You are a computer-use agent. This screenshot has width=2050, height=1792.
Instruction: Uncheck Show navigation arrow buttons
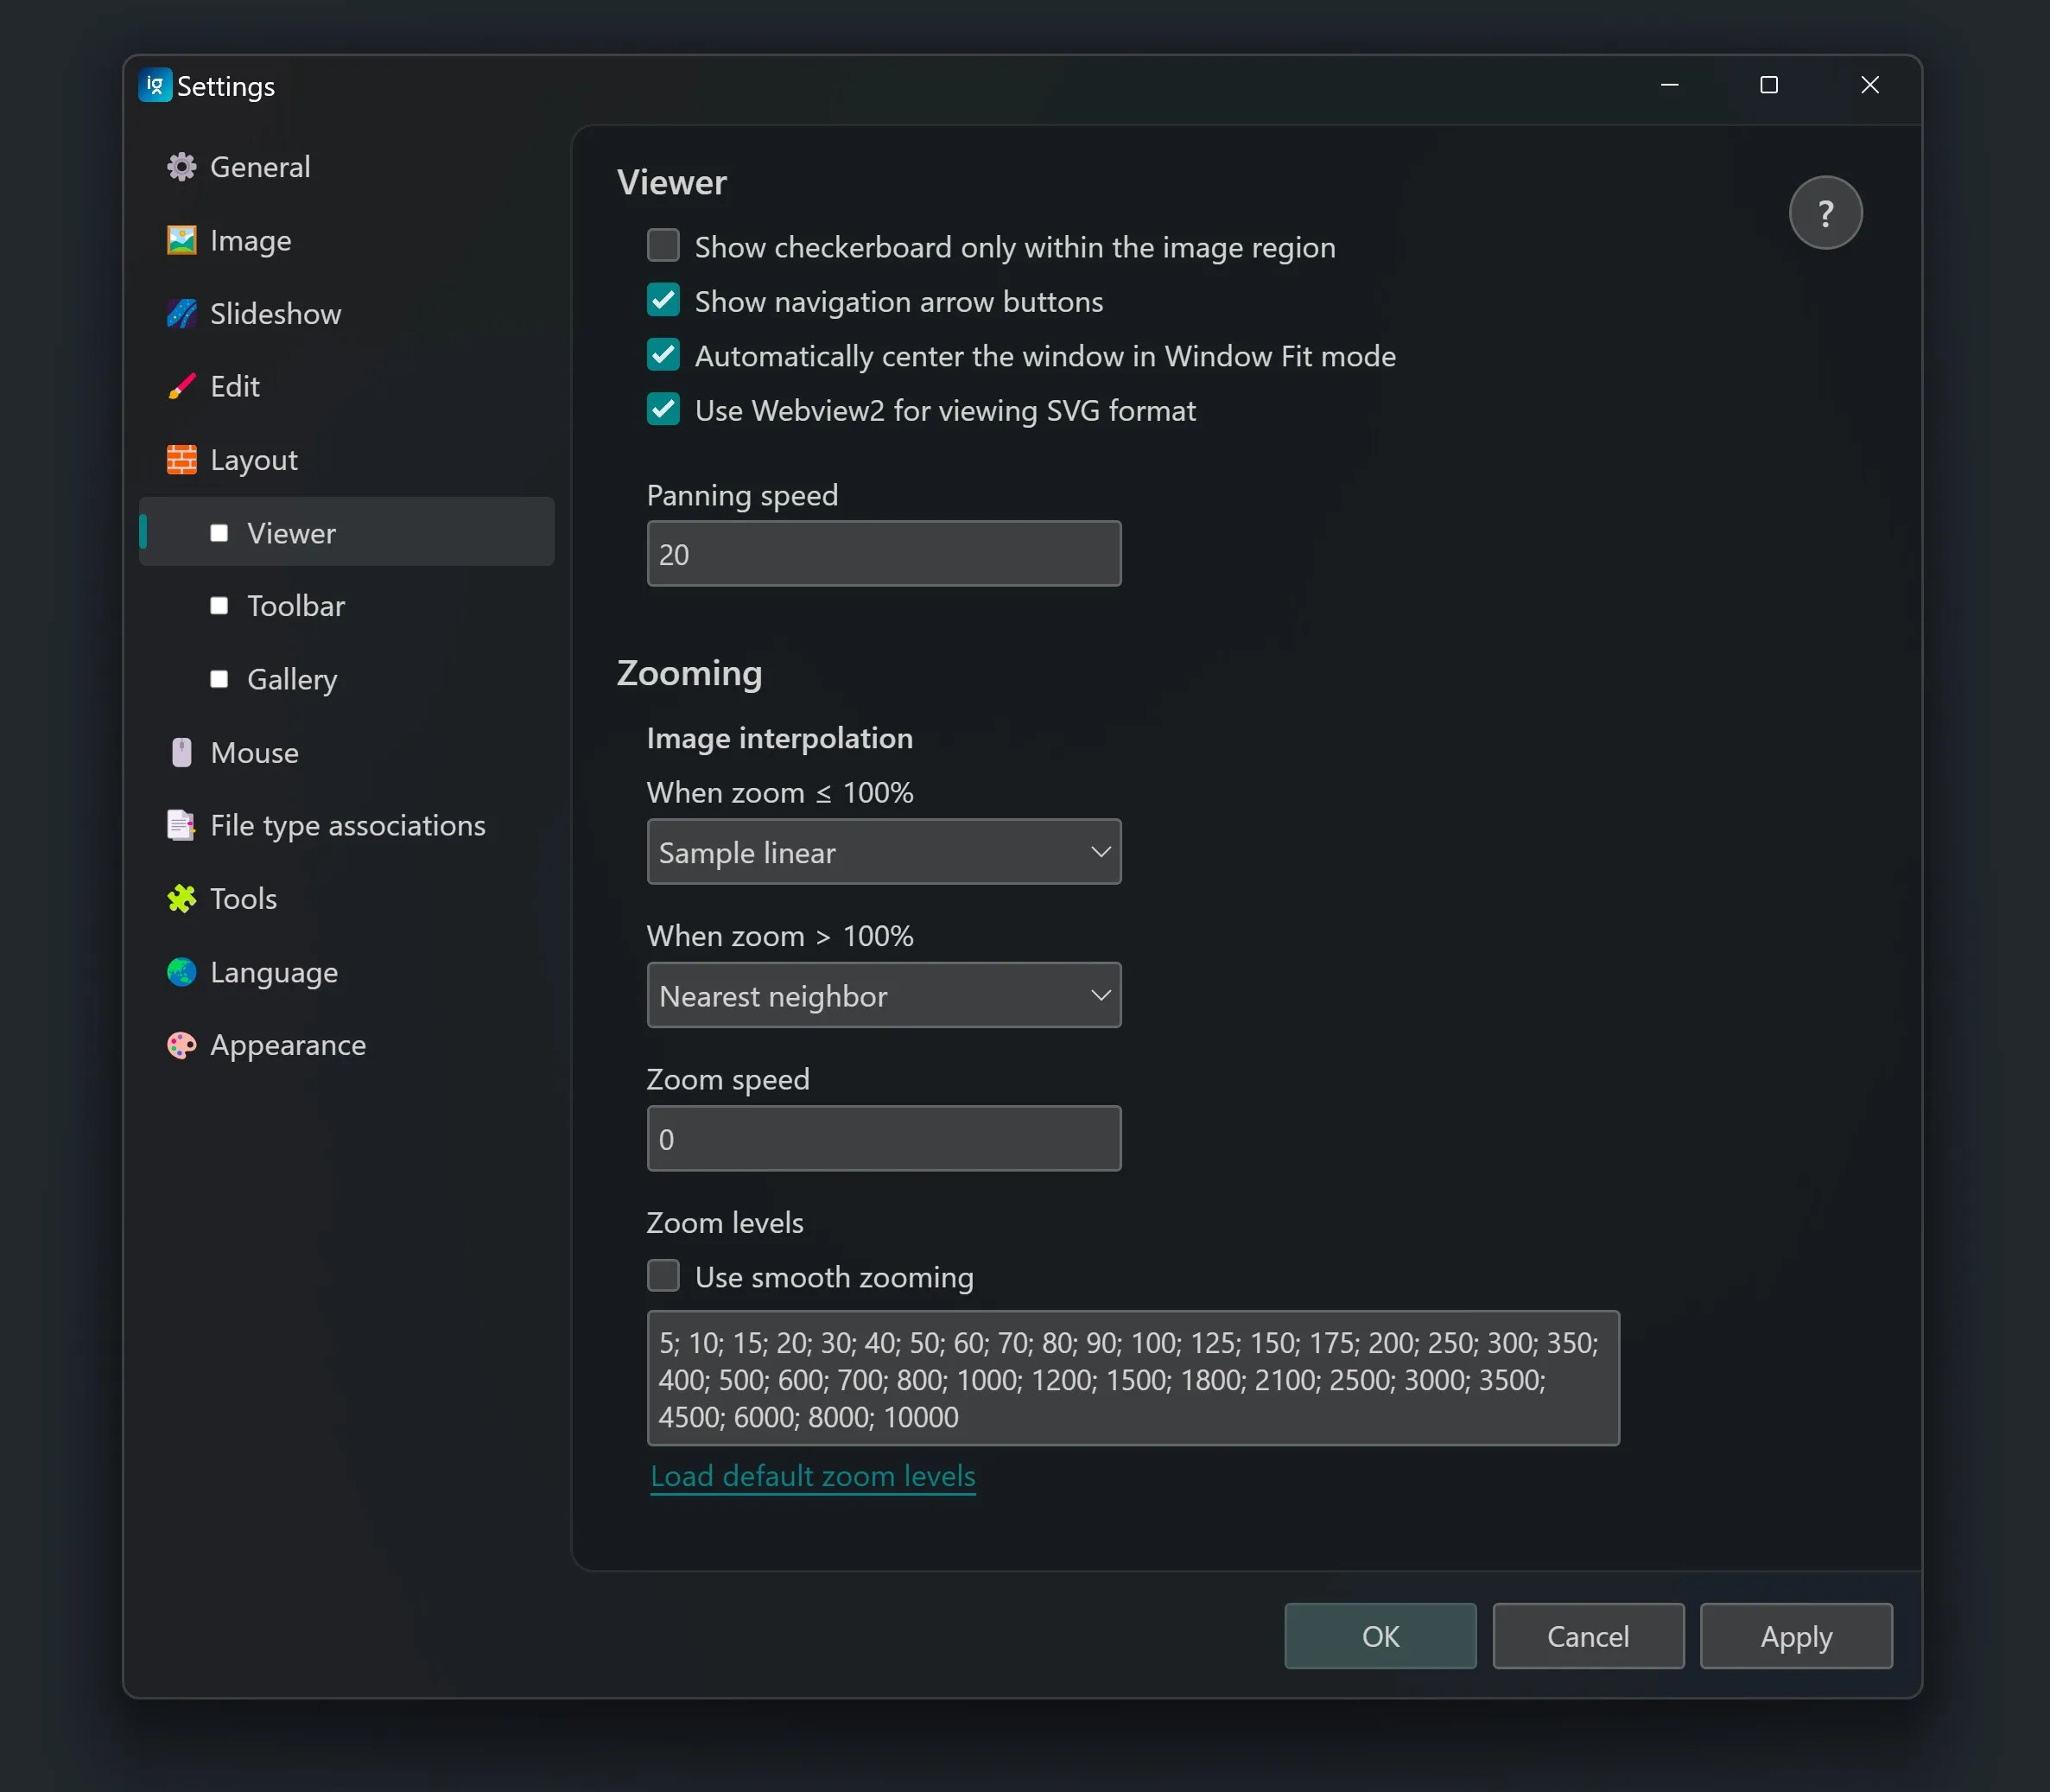(x=663, y=301)
